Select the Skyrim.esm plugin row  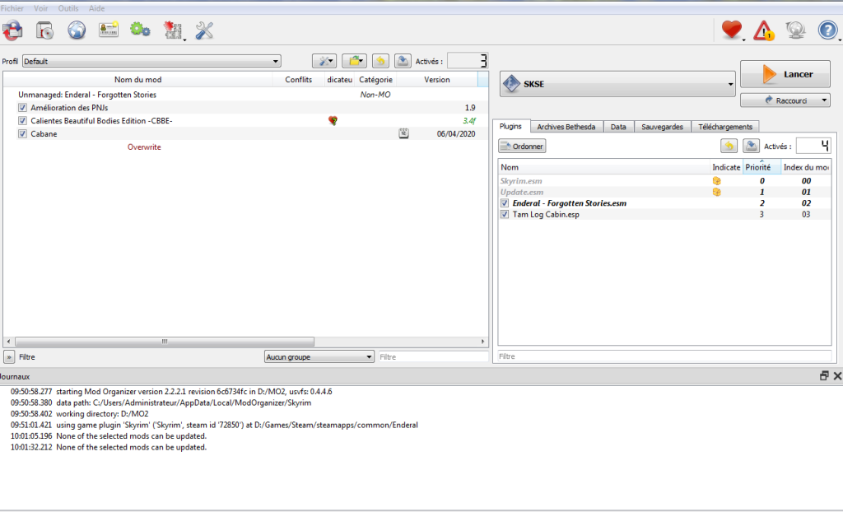[x=664, y=181]
